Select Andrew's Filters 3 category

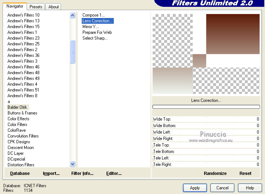(x=22, y=61)
